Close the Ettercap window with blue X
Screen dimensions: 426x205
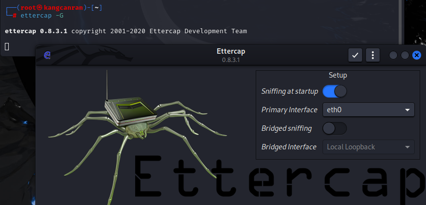pos(417,55)
